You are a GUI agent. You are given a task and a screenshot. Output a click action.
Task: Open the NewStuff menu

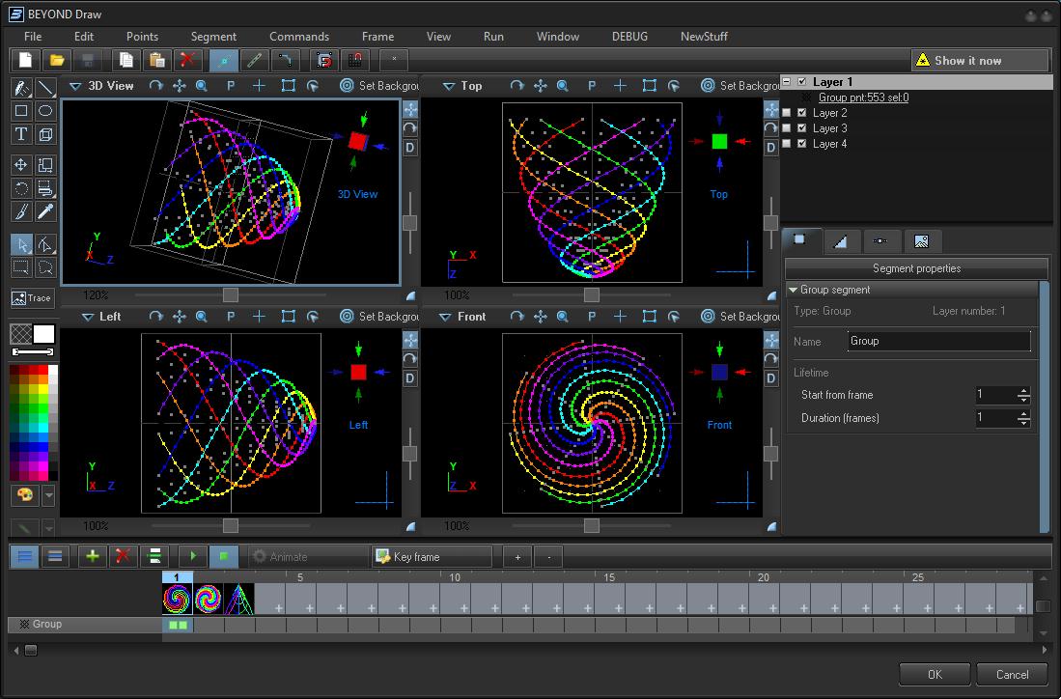[x=704, y=37]
